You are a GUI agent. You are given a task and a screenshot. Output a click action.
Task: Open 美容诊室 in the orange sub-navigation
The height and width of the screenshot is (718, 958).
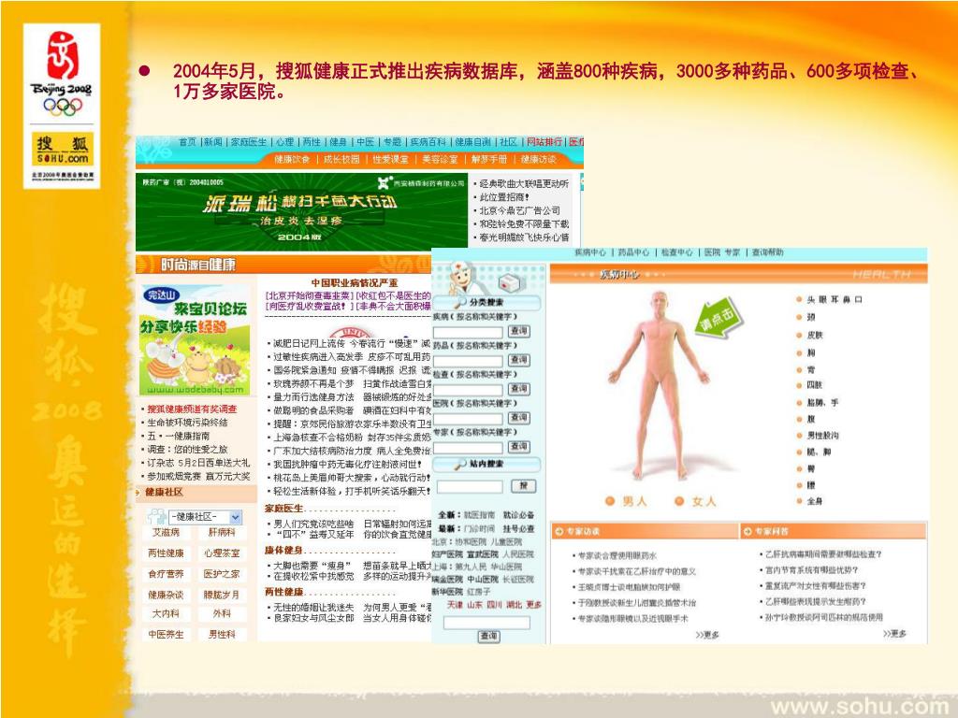440,159
